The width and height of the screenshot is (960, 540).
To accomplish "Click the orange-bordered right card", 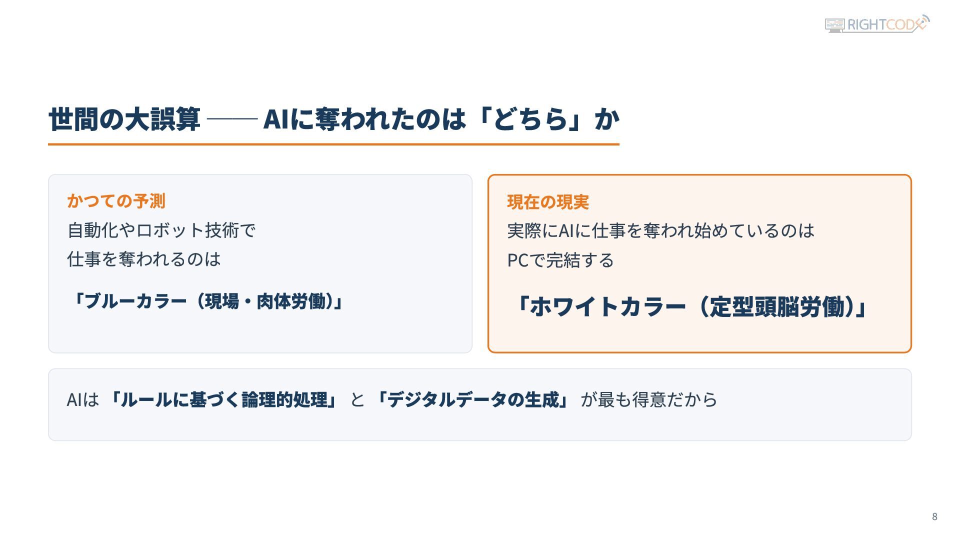I will (x=699, y=263).
